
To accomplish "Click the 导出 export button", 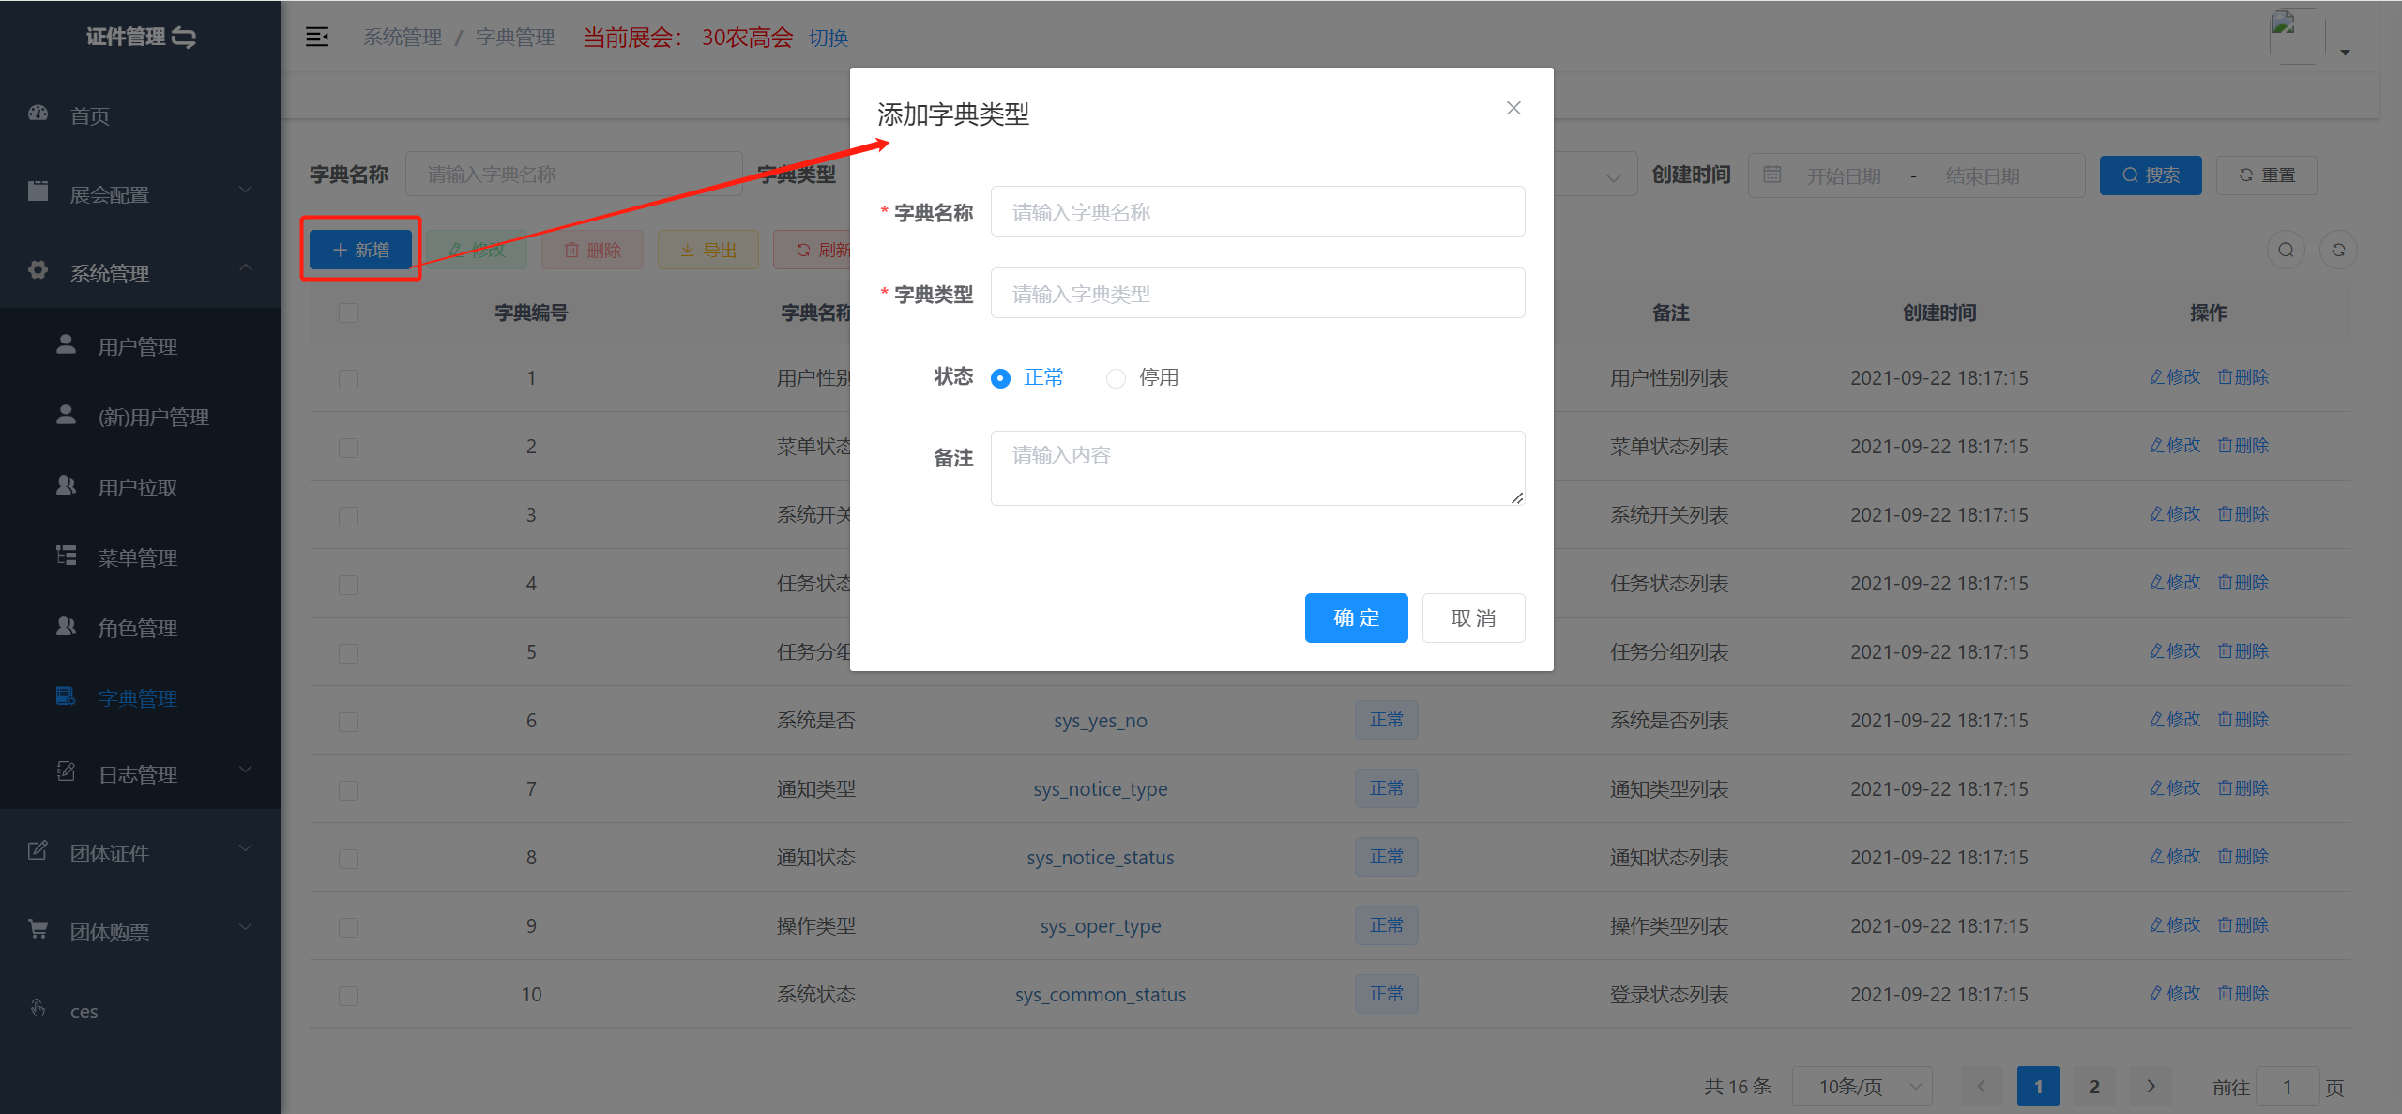I will (708, 250).
